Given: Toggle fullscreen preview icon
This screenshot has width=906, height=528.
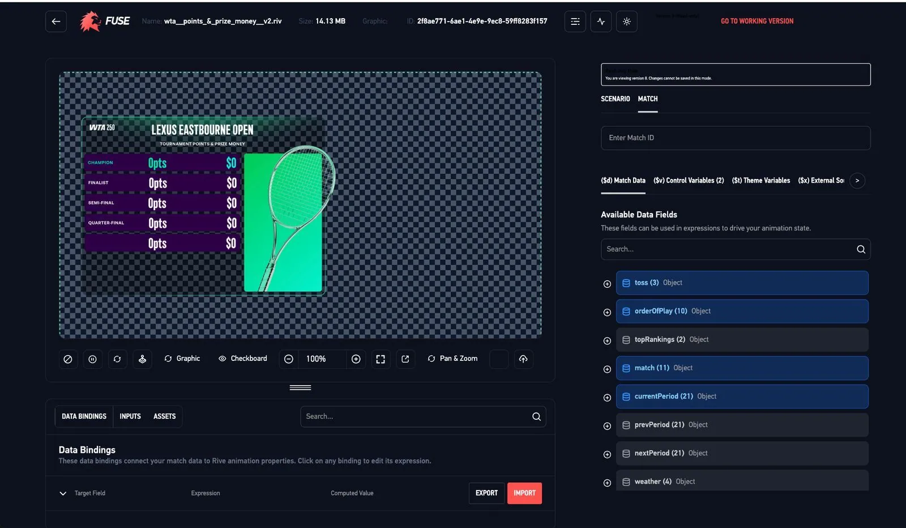Looking at the screenshot, I should [x=381, y=359].
